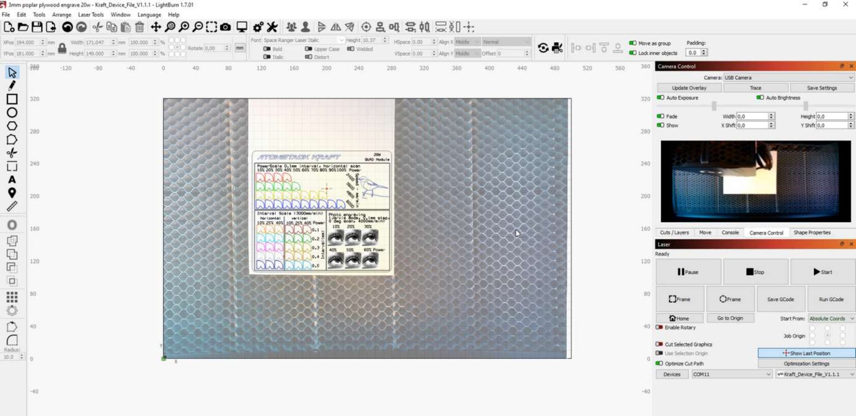Choose the Ellipse tool
The width and height of the screenshot is (856, 416).
[12, 113]
